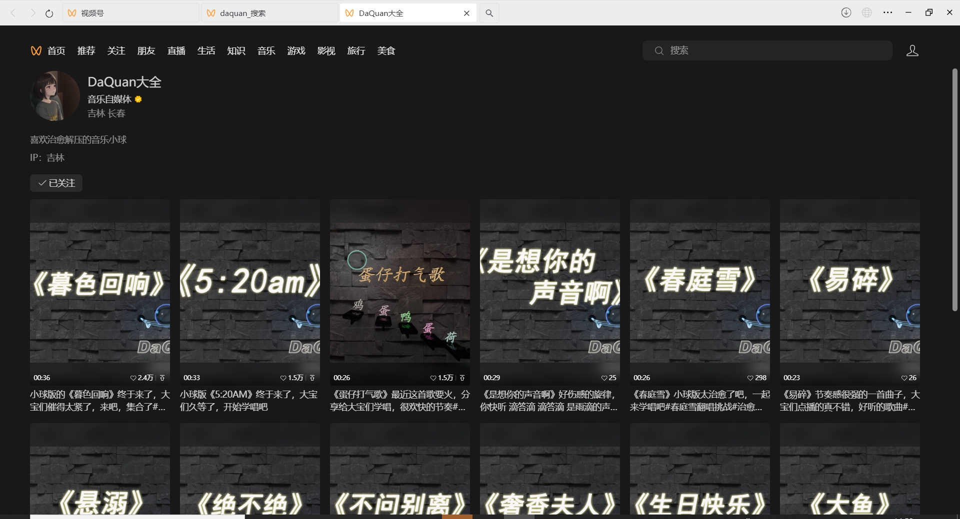This screenshot has height=519, width=960.
Task: Refresh the page with the reload icon
Action: point(48,13)
